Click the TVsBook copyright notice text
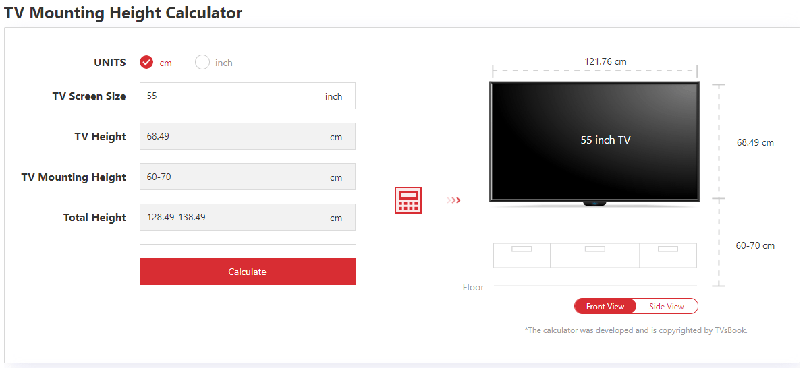The width and height of the screenshot is (807, 368). coord(636,330)
